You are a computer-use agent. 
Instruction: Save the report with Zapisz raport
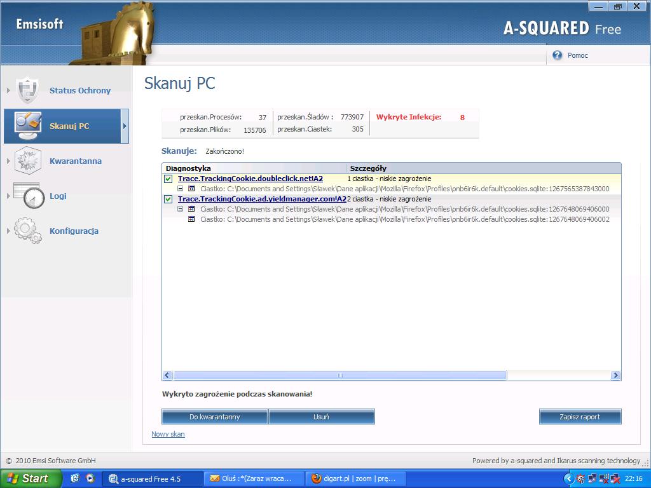pos(580,417)
